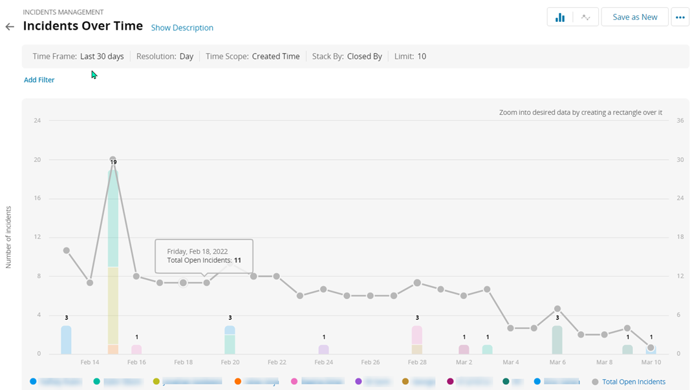Open the Stack By Closed By selector

[364, 56]
